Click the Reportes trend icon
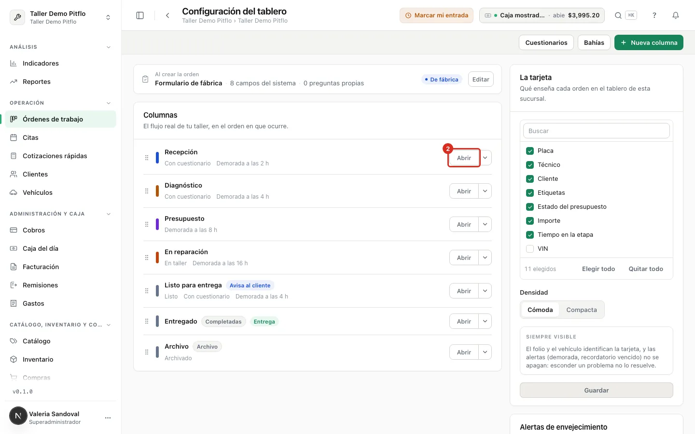 pos(14,81)
